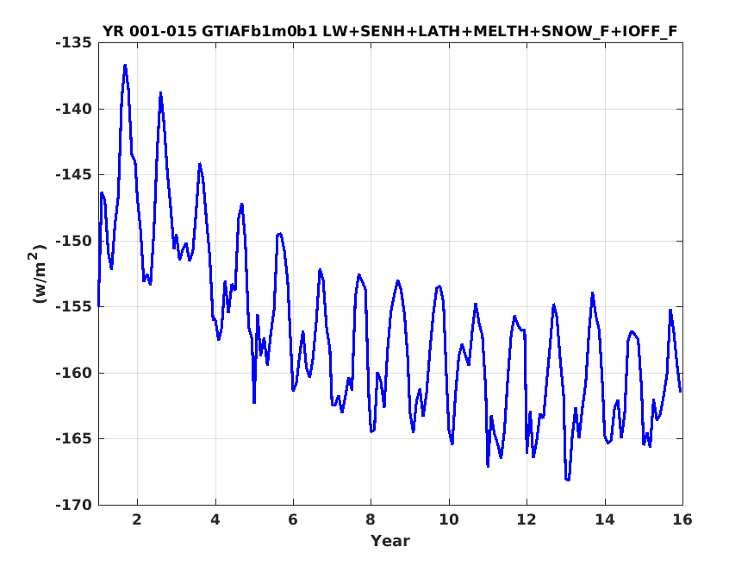Click the x-axis tick label "10"

[449, 519]
